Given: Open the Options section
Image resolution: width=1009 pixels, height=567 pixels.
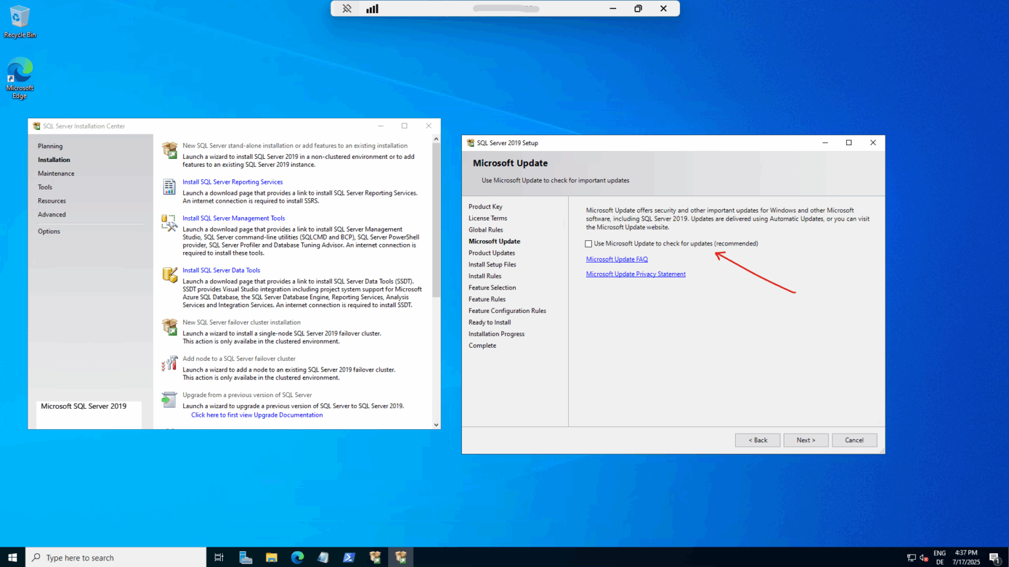Looking at the screenshot, I should pos(49,231).
